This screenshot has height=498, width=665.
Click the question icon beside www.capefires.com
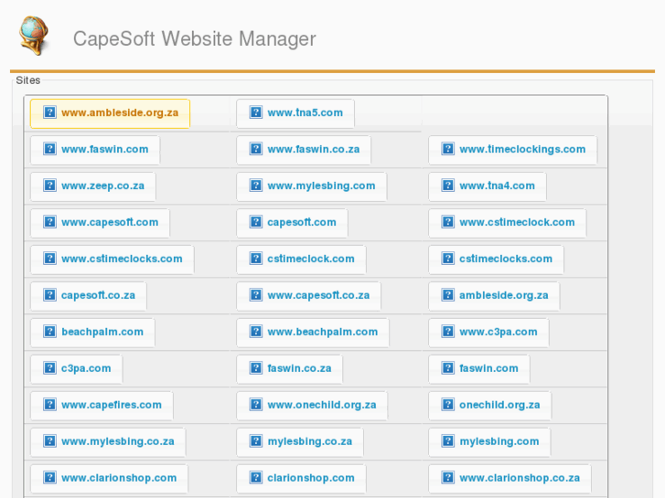[x=50, y=406]
